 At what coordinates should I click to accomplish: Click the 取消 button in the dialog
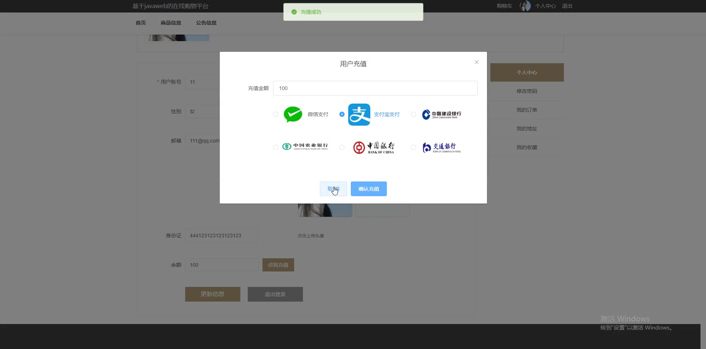tap(333, 189)
